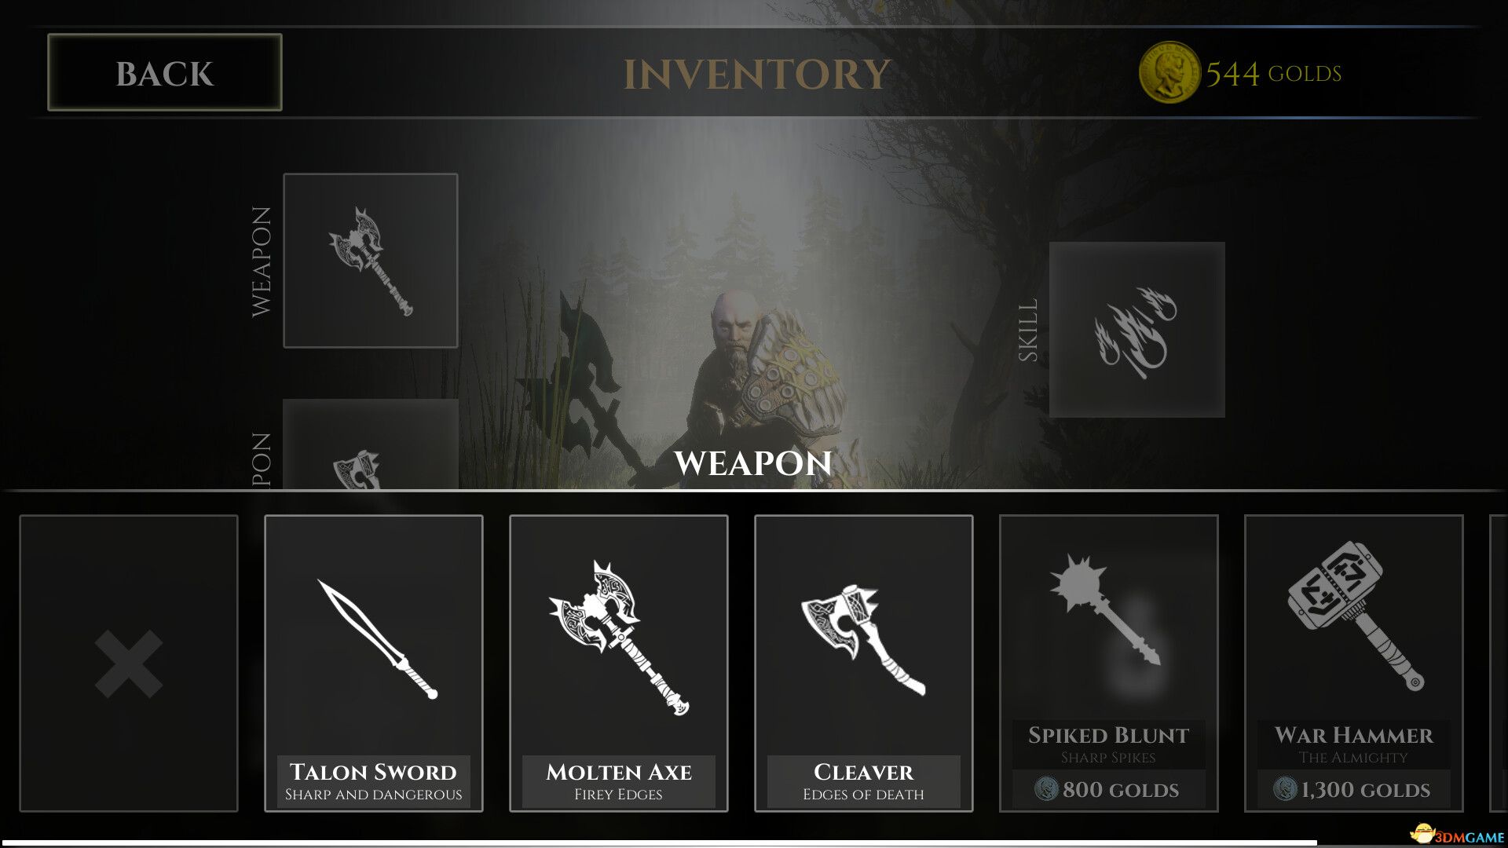
Task: Click the Talon Sword name label
Action: coord(373,772)
